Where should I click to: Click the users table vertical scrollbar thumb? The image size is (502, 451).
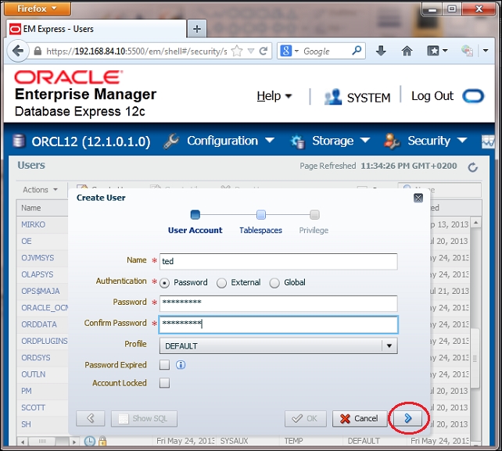click(475, 359)
